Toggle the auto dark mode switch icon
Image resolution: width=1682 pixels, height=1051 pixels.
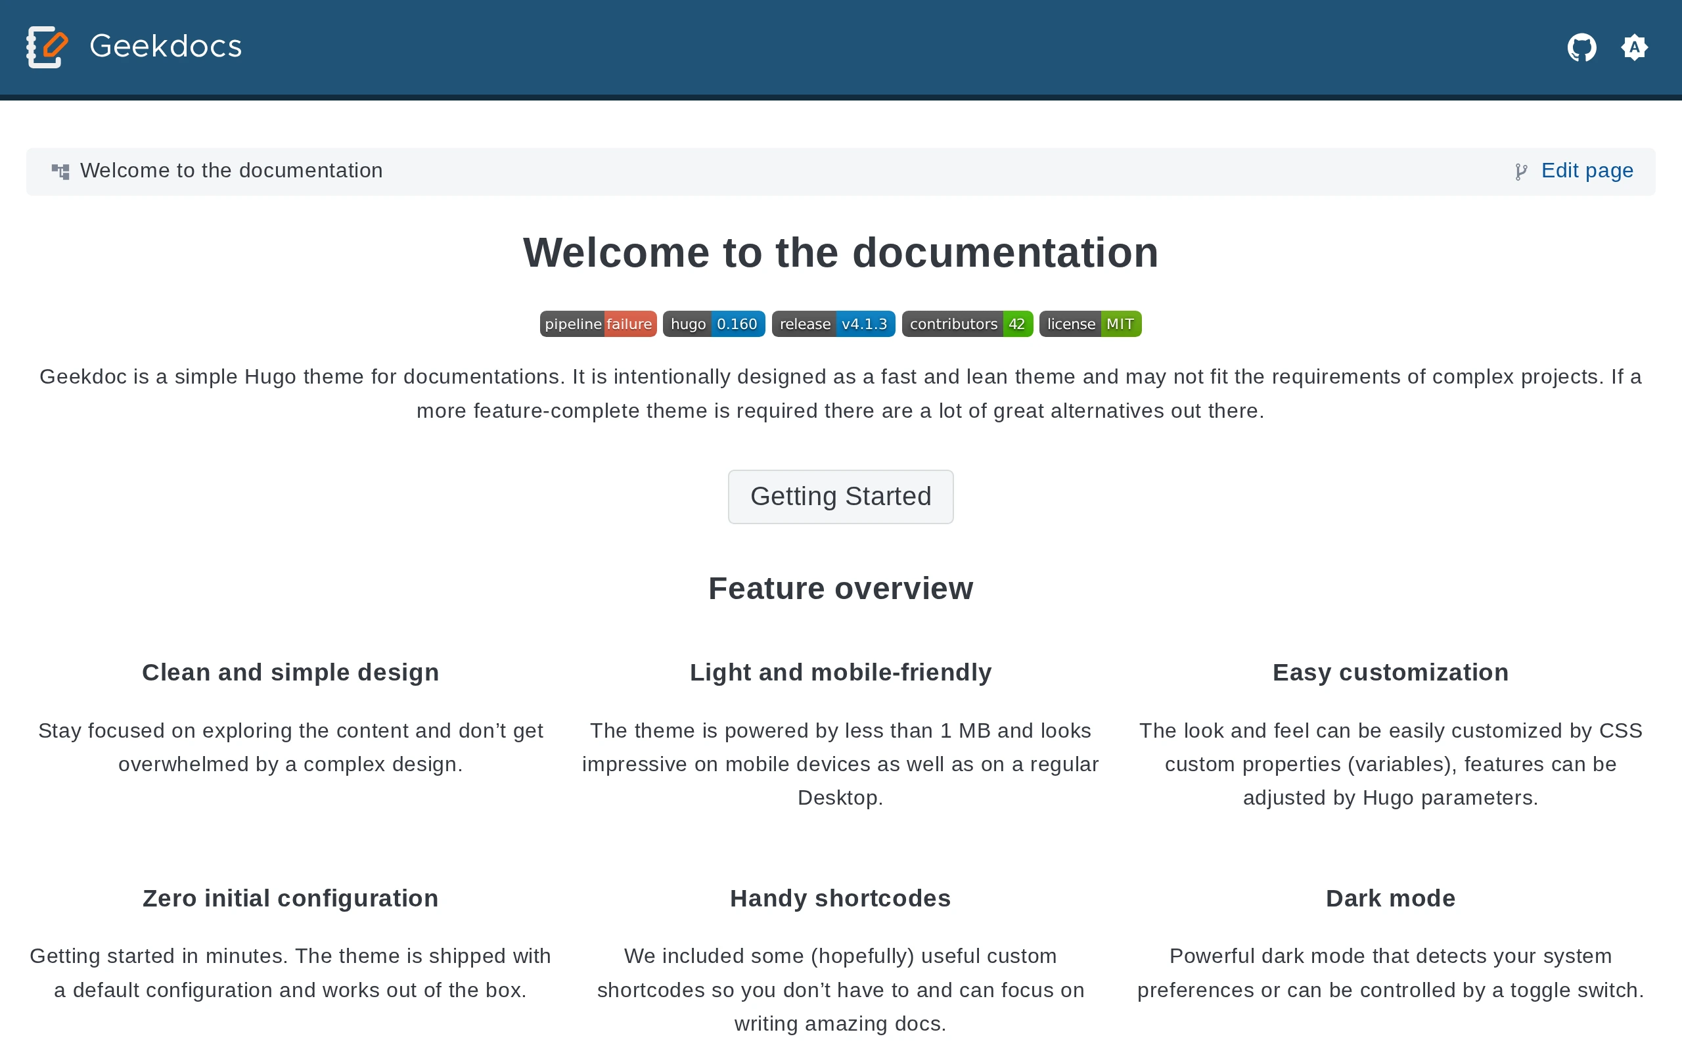[x=1635, y=47]
